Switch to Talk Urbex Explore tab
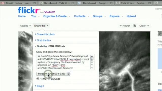The height and width of the screenshot is (91, 162). [134, 3]
